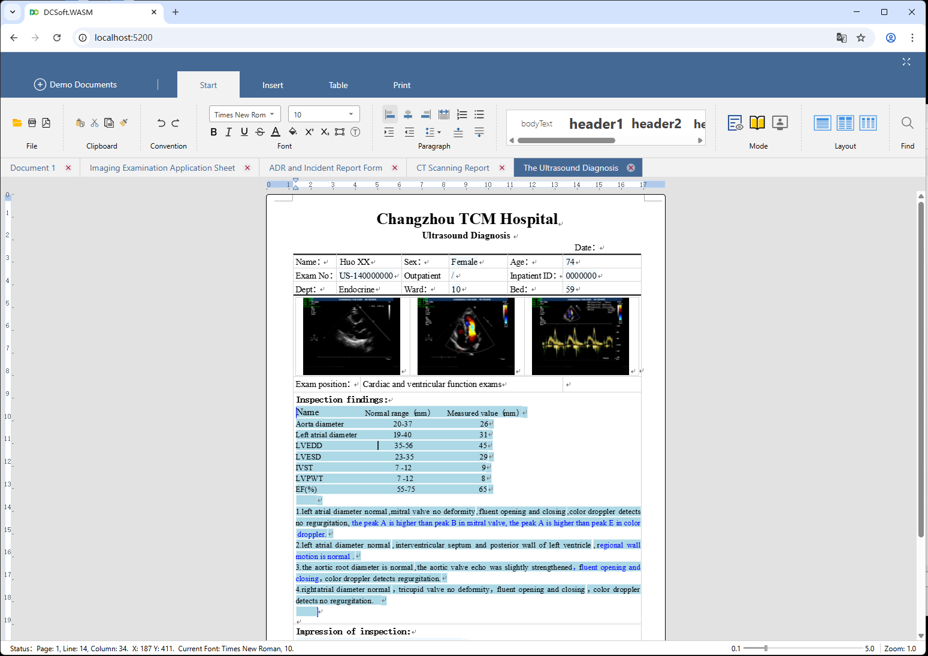Viewport: 928px width, 656px height.
Task: Switch to the Insert ribbon tab
Action: tap(273, 85)
